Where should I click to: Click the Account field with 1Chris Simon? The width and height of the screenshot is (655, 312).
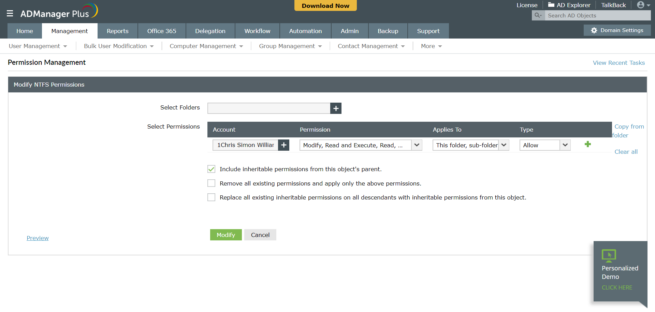pos(245,145)
